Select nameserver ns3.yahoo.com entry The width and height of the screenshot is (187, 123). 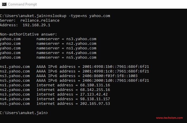click(x=48, y=39)
